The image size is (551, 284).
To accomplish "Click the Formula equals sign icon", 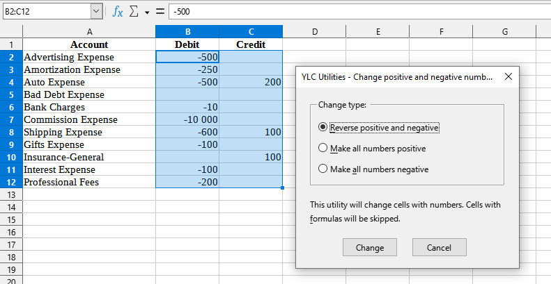I will 160,12.
